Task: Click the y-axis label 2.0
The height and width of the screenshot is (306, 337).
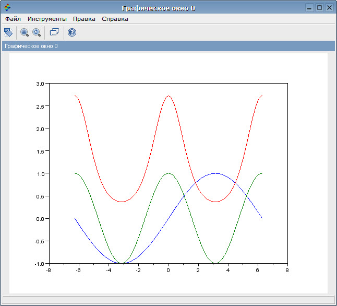Action: click(x=40, y=129)
